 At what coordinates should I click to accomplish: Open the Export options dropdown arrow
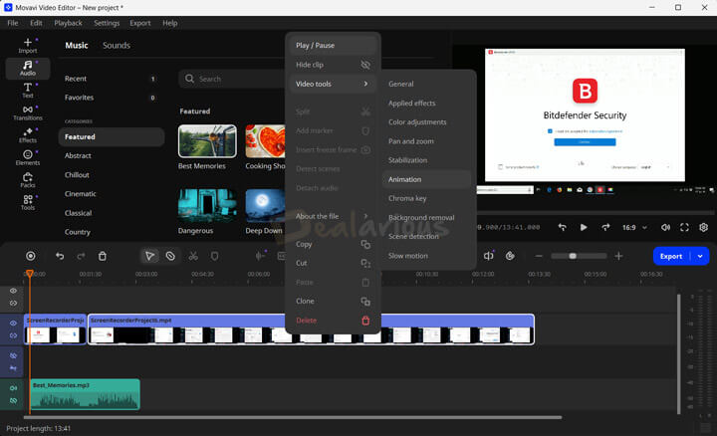pyautogui.click(x=701, y=256)
